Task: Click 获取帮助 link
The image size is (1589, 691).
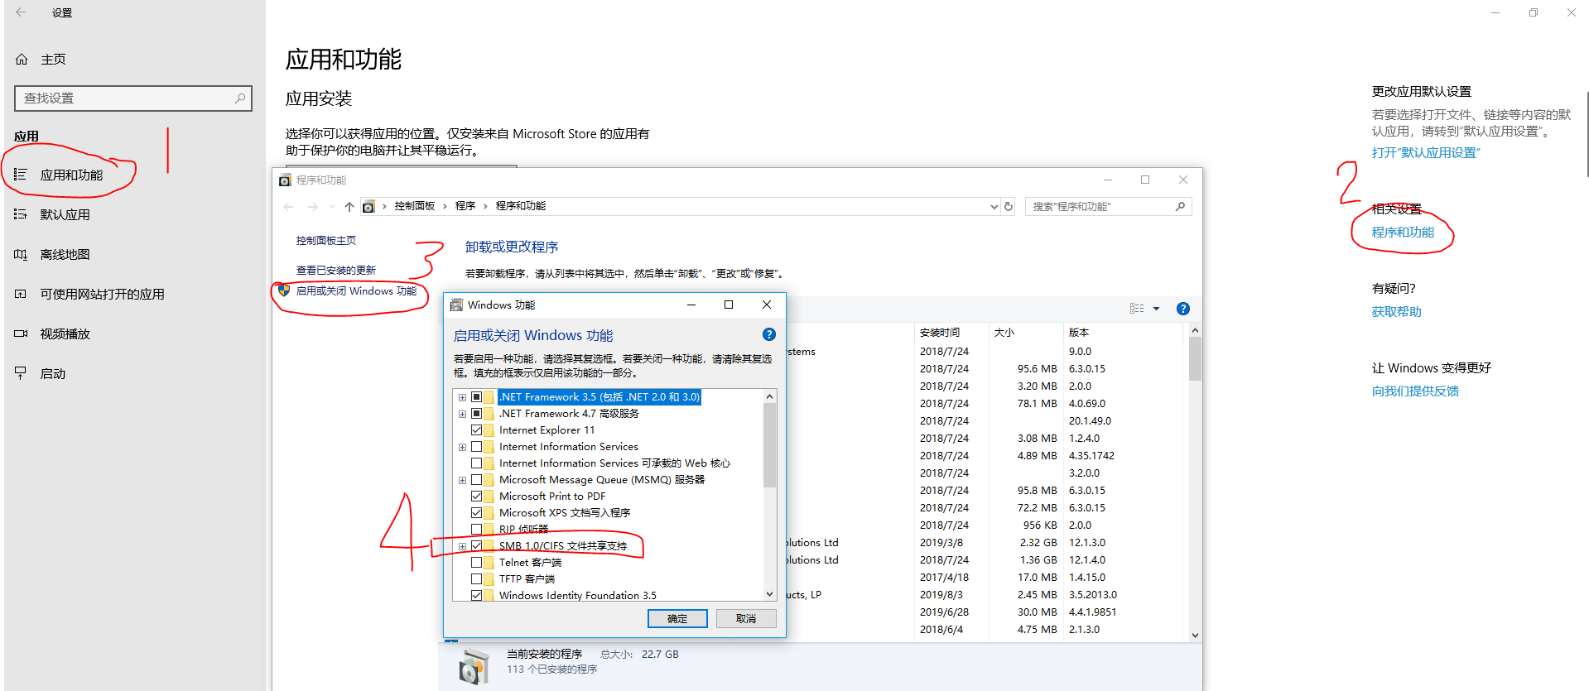Action: coord(1396,312)
